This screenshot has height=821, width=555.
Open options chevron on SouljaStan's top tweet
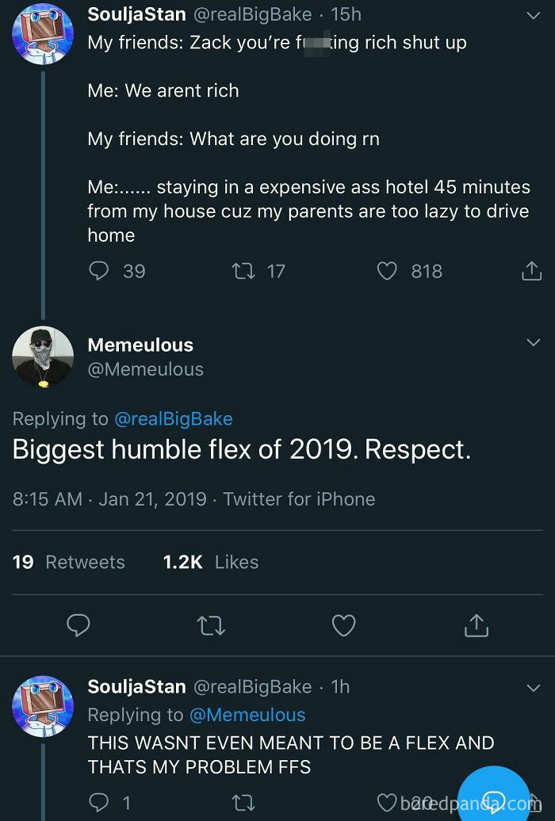tap(532, 16)
